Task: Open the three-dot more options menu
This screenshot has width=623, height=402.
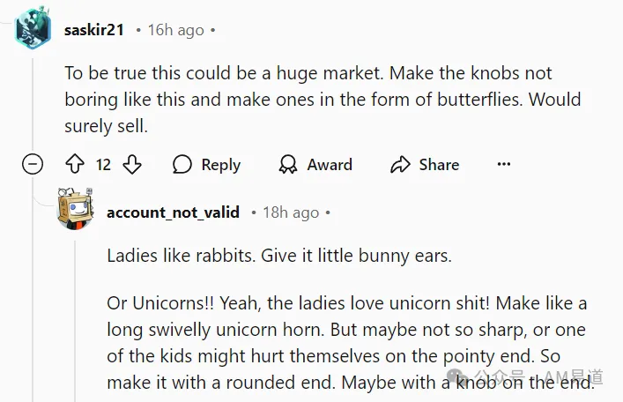Action: tap(504, 164)
